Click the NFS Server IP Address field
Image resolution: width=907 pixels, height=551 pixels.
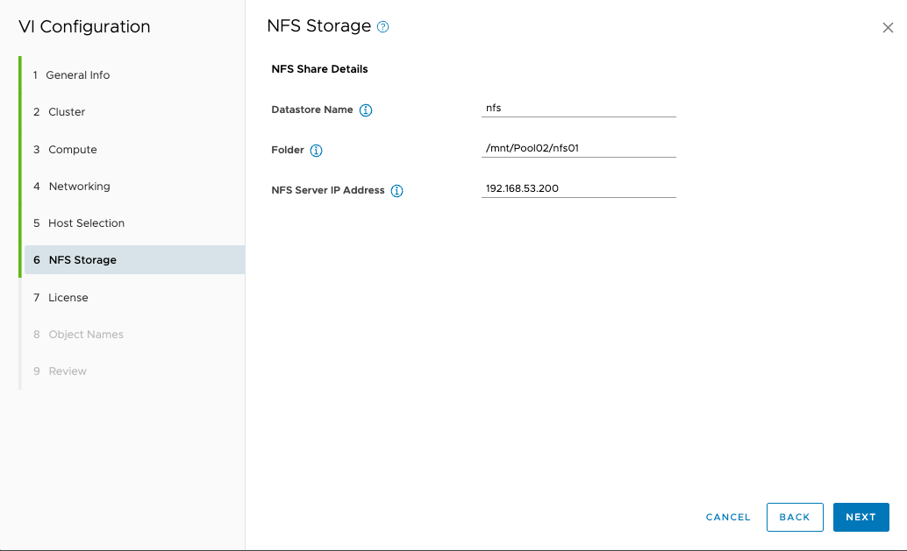pos(578,189)
